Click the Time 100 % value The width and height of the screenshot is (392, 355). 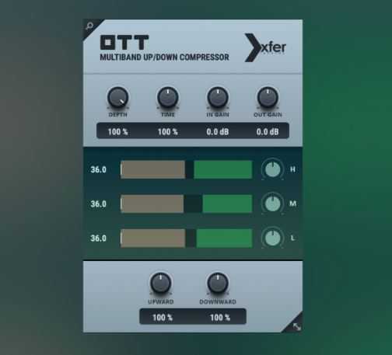[x=168, y=131]
